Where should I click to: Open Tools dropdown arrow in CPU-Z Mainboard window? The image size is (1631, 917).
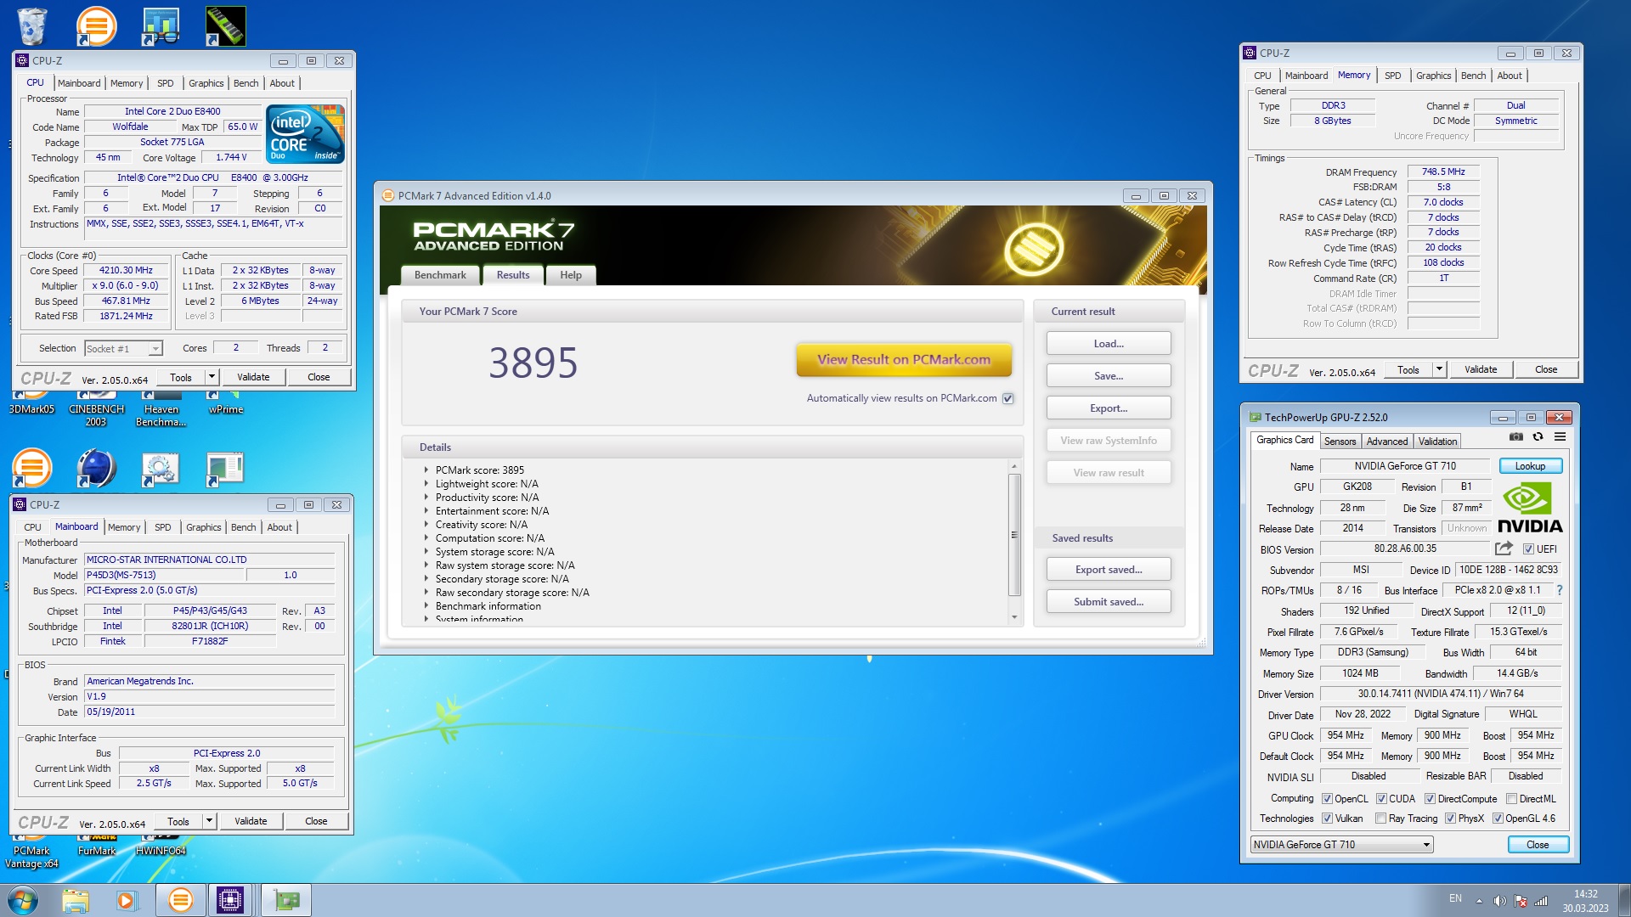pyautogui.click(x=209, y=821)
